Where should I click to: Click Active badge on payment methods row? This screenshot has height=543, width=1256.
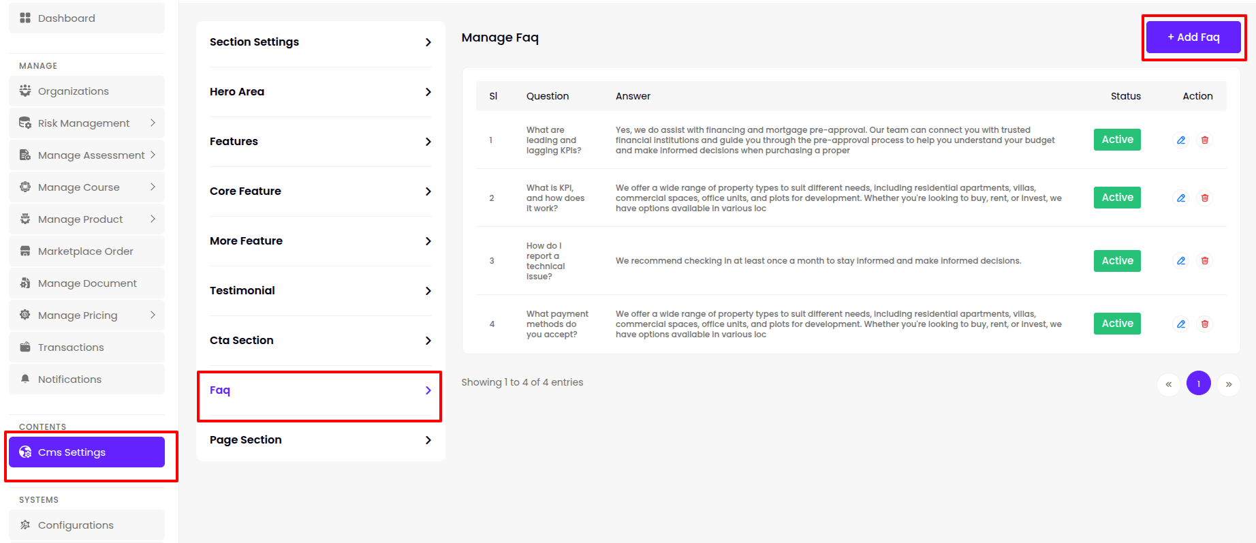coord(1117,324)
